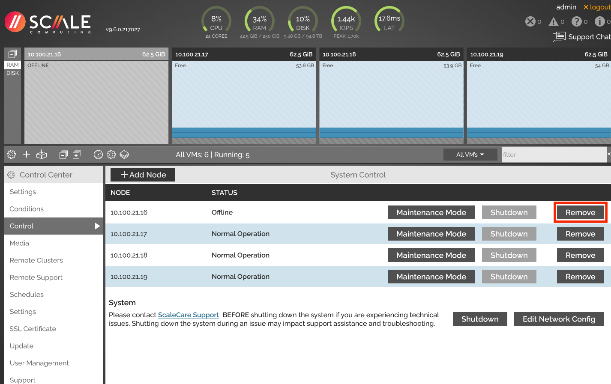Click the import VM box icon

[42, 155]
